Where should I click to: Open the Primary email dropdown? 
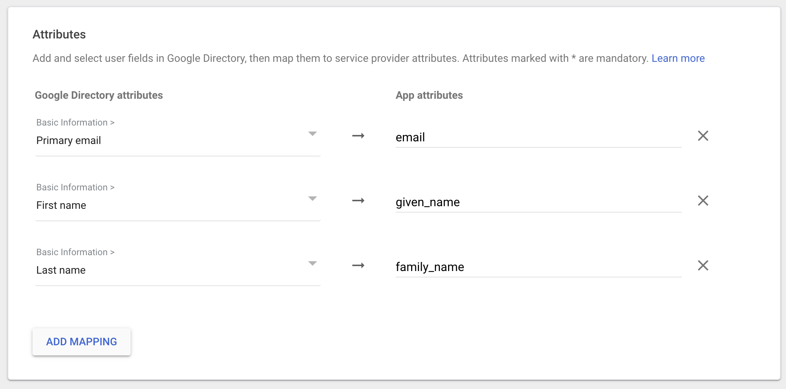tap(177, 136)
